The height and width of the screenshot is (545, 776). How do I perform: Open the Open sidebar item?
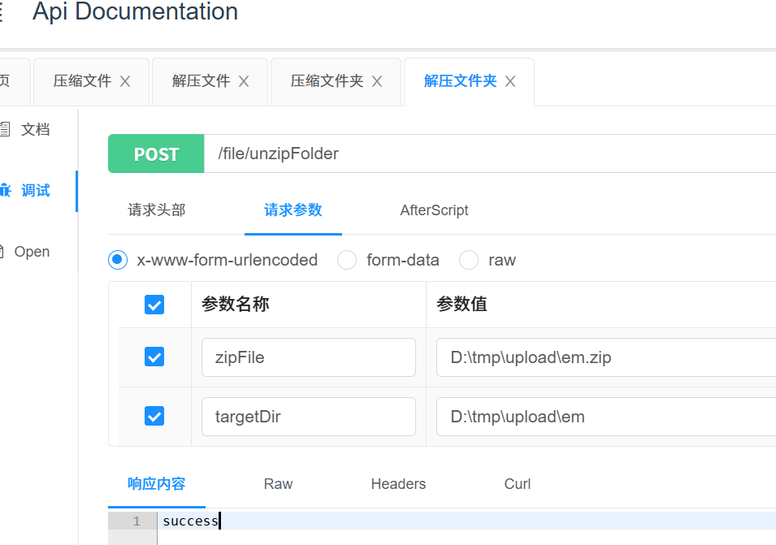pyautogui.click(x=32, y=251)
